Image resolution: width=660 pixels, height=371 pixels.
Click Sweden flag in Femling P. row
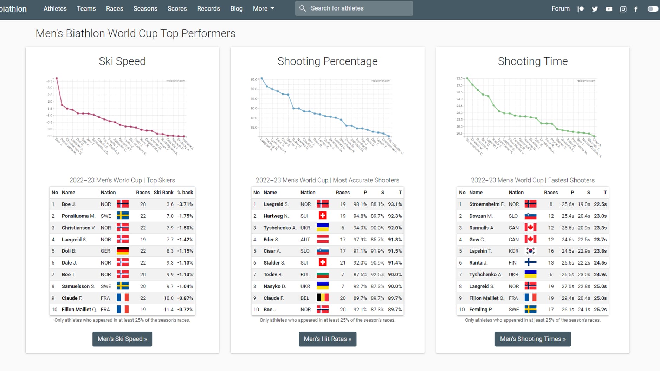pos(530,309)
